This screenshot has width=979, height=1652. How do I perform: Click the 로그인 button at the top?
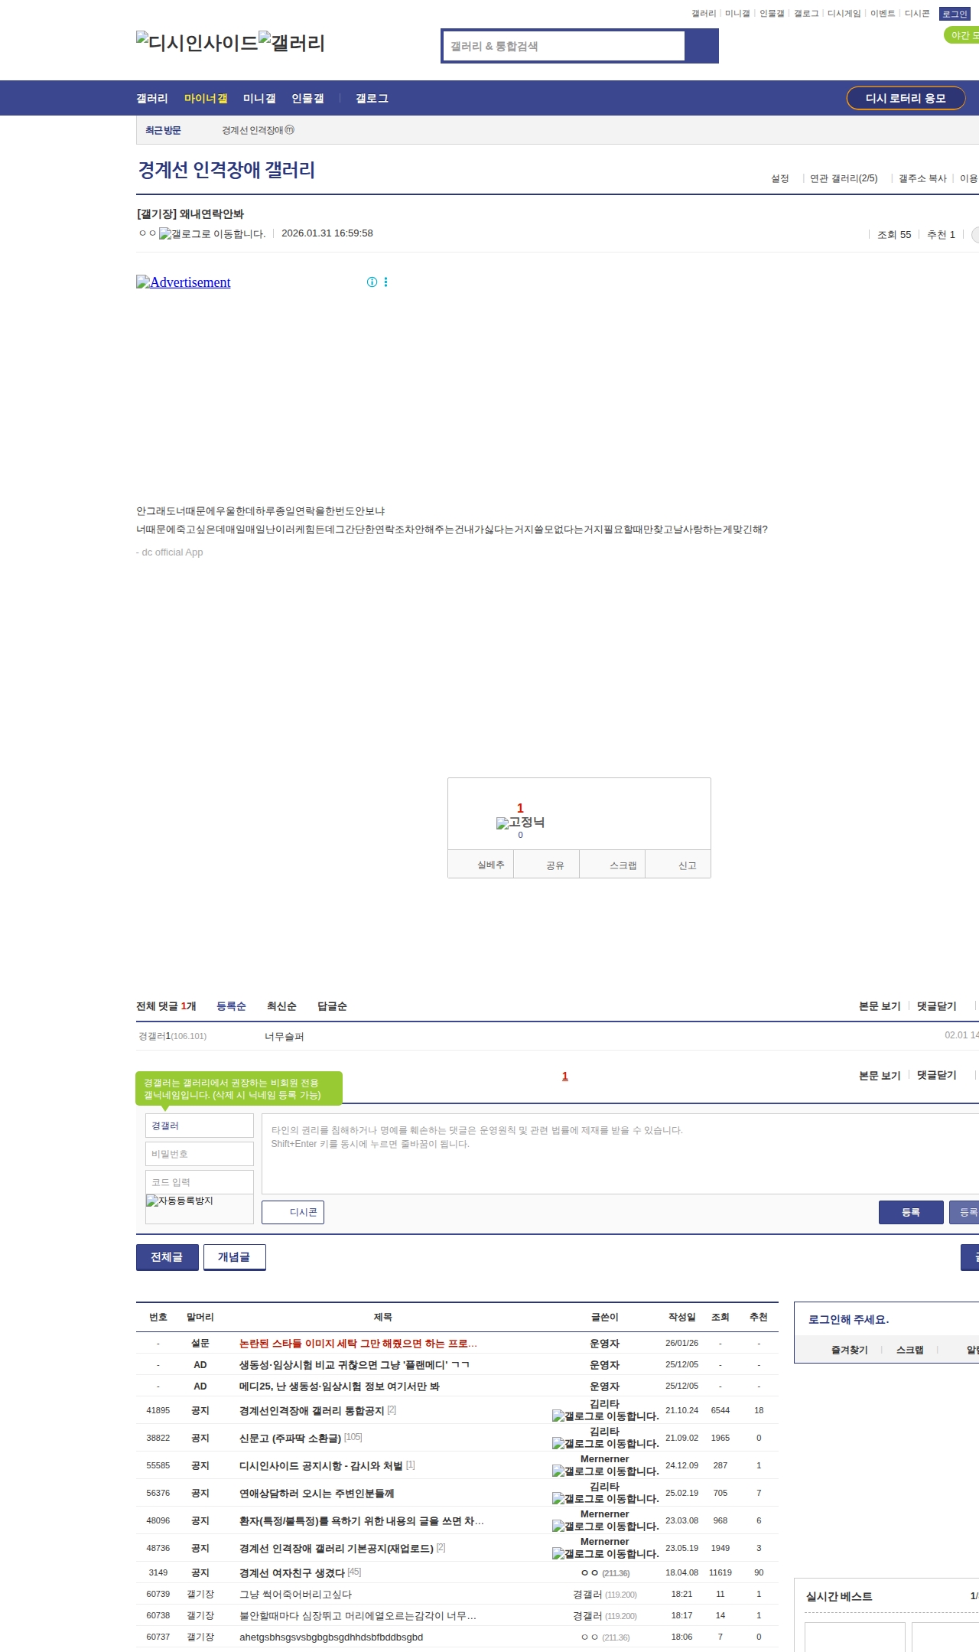[x=955, y=14]
